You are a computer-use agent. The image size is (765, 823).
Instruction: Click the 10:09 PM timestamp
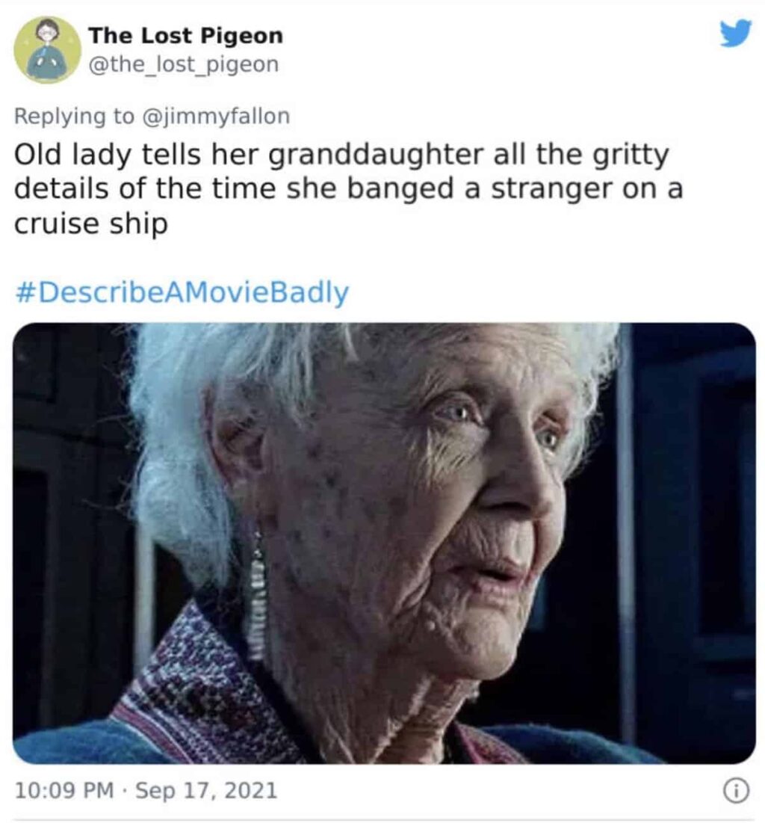(x=64, y=790)
